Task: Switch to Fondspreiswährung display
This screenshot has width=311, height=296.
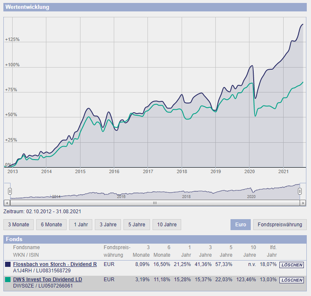Action: pyautogui.click(x=280, y=225)
